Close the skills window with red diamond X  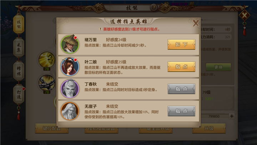point(245,16)
